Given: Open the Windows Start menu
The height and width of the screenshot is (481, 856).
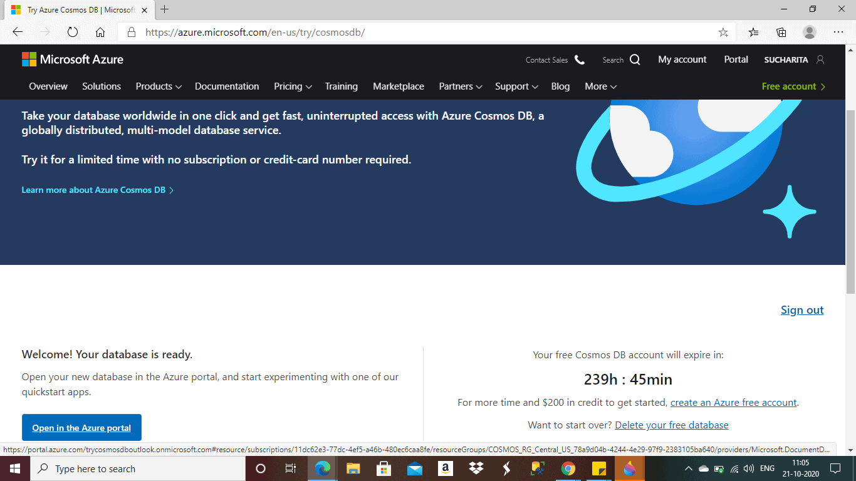Looking at the screenshot, I should pos(15,468).
